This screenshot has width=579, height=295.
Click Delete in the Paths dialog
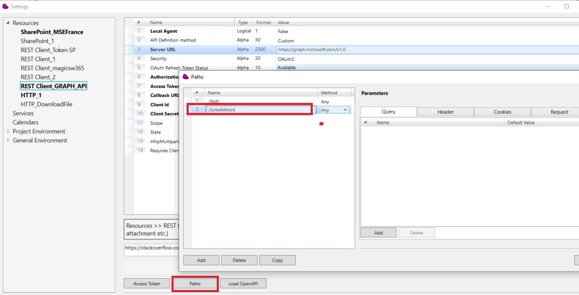pos(239,260)
